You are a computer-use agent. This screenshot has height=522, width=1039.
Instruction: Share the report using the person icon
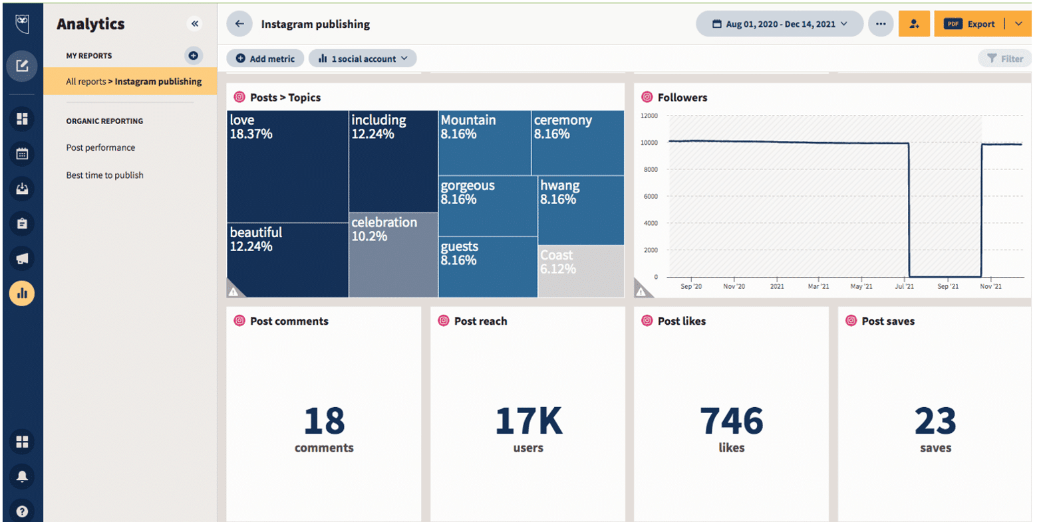(914, 23)
